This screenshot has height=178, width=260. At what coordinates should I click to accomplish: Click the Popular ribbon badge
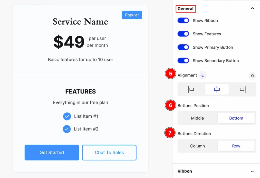(132, 15)
